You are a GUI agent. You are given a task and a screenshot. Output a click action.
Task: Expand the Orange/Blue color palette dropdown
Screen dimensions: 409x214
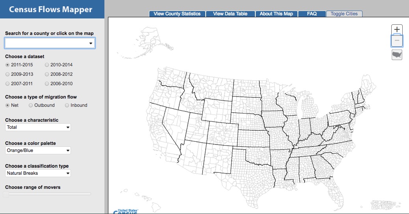38,150
